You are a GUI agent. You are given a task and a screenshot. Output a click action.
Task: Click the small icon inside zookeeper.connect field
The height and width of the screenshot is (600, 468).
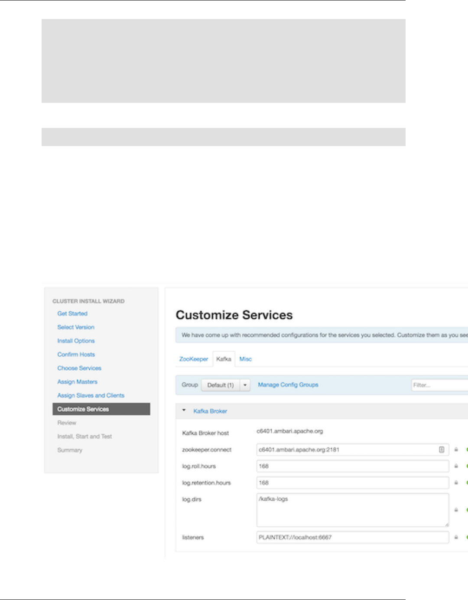[442, 450]
